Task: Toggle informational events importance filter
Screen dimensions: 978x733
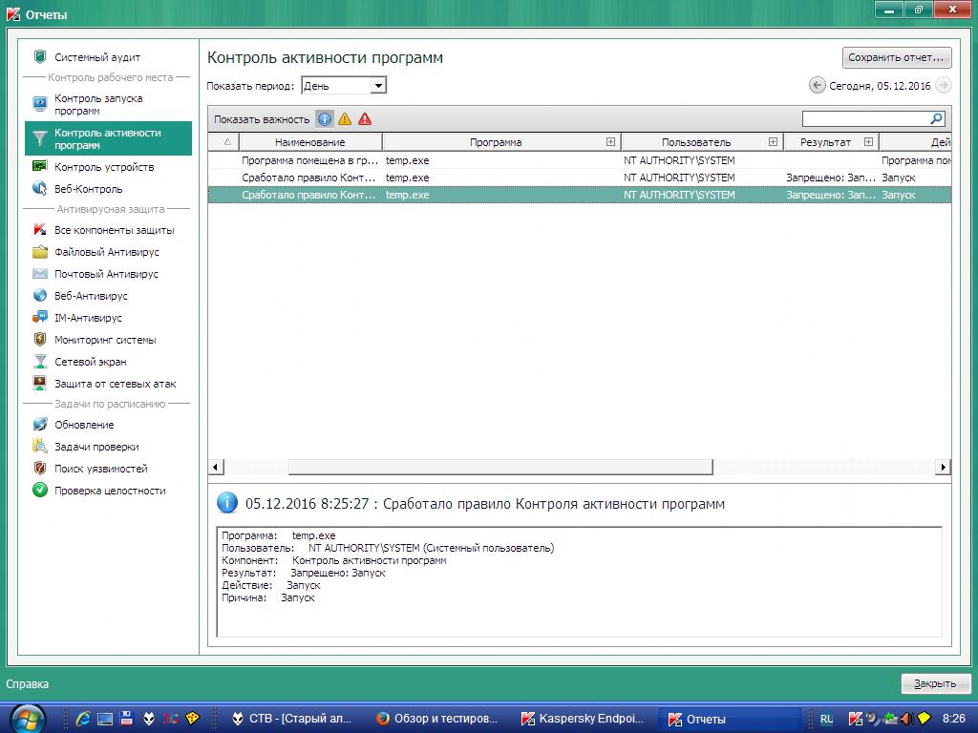Action: [x=325, y=119]
